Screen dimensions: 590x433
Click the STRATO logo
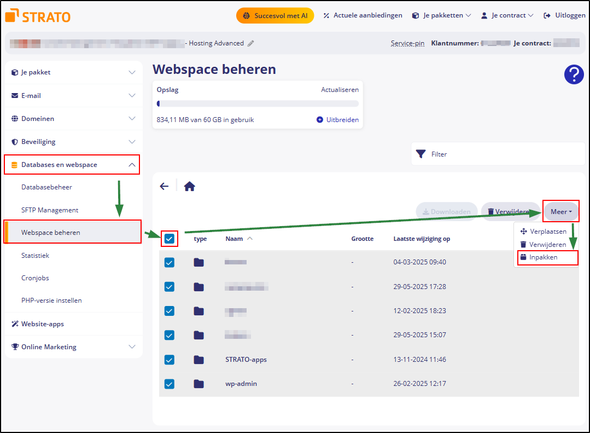click(38, 16)
